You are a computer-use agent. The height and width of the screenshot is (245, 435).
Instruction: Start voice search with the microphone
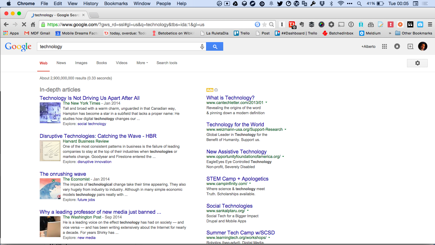(202, 47)
